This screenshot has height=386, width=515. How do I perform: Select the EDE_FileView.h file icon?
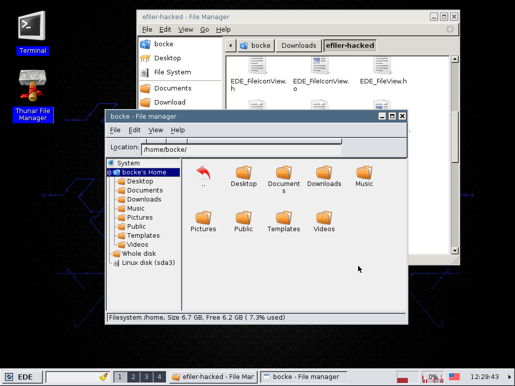point(383,66)
